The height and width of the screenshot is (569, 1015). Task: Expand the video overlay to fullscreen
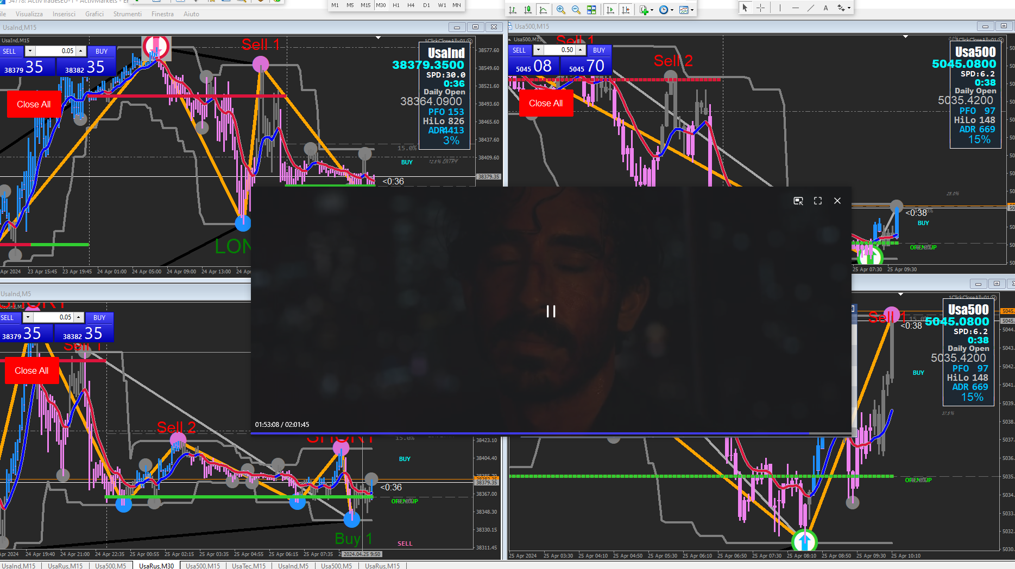coord(818,201)
